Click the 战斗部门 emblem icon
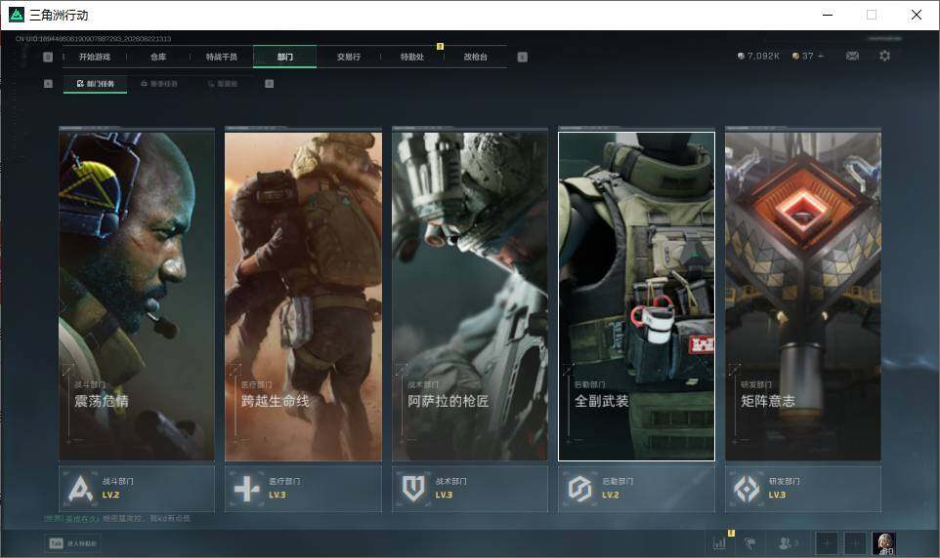Screen dimensions: 940x558 (80, 489)
